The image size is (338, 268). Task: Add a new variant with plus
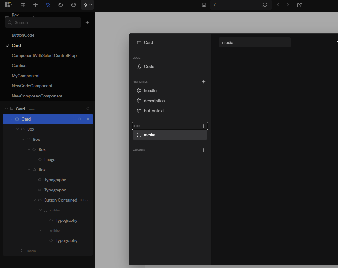[x=204, y=150]
